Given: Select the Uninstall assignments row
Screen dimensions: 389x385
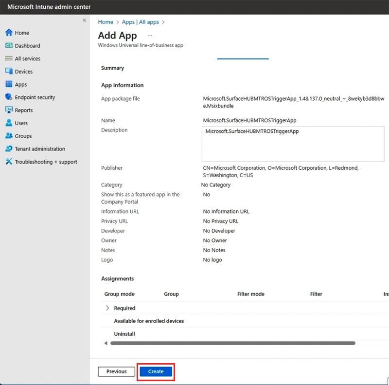Looking at the screenshot, I should (245, 334).
